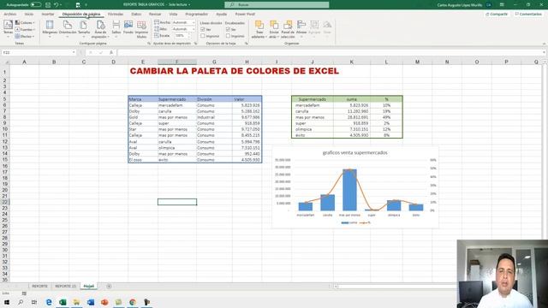Open Google Chrome from the taskbar

(133, 302)
